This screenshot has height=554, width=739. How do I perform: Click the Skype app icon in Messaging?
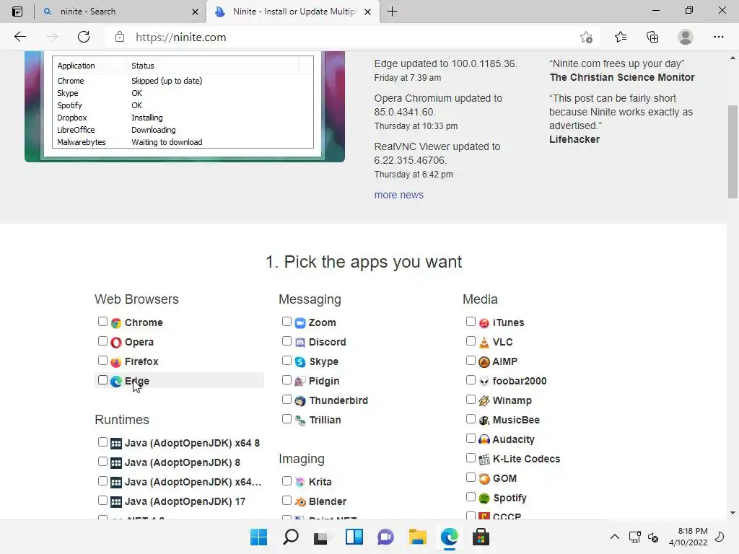click(x=300, y=362)
